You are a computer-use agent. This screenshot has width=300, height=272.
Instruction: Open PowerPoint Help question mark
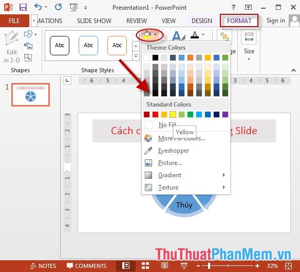(x=233, y=7)
